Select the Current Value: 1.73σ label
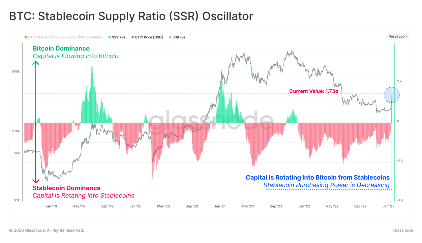The width and height of the screenshot is (422, 243). [x=314, y=91]
